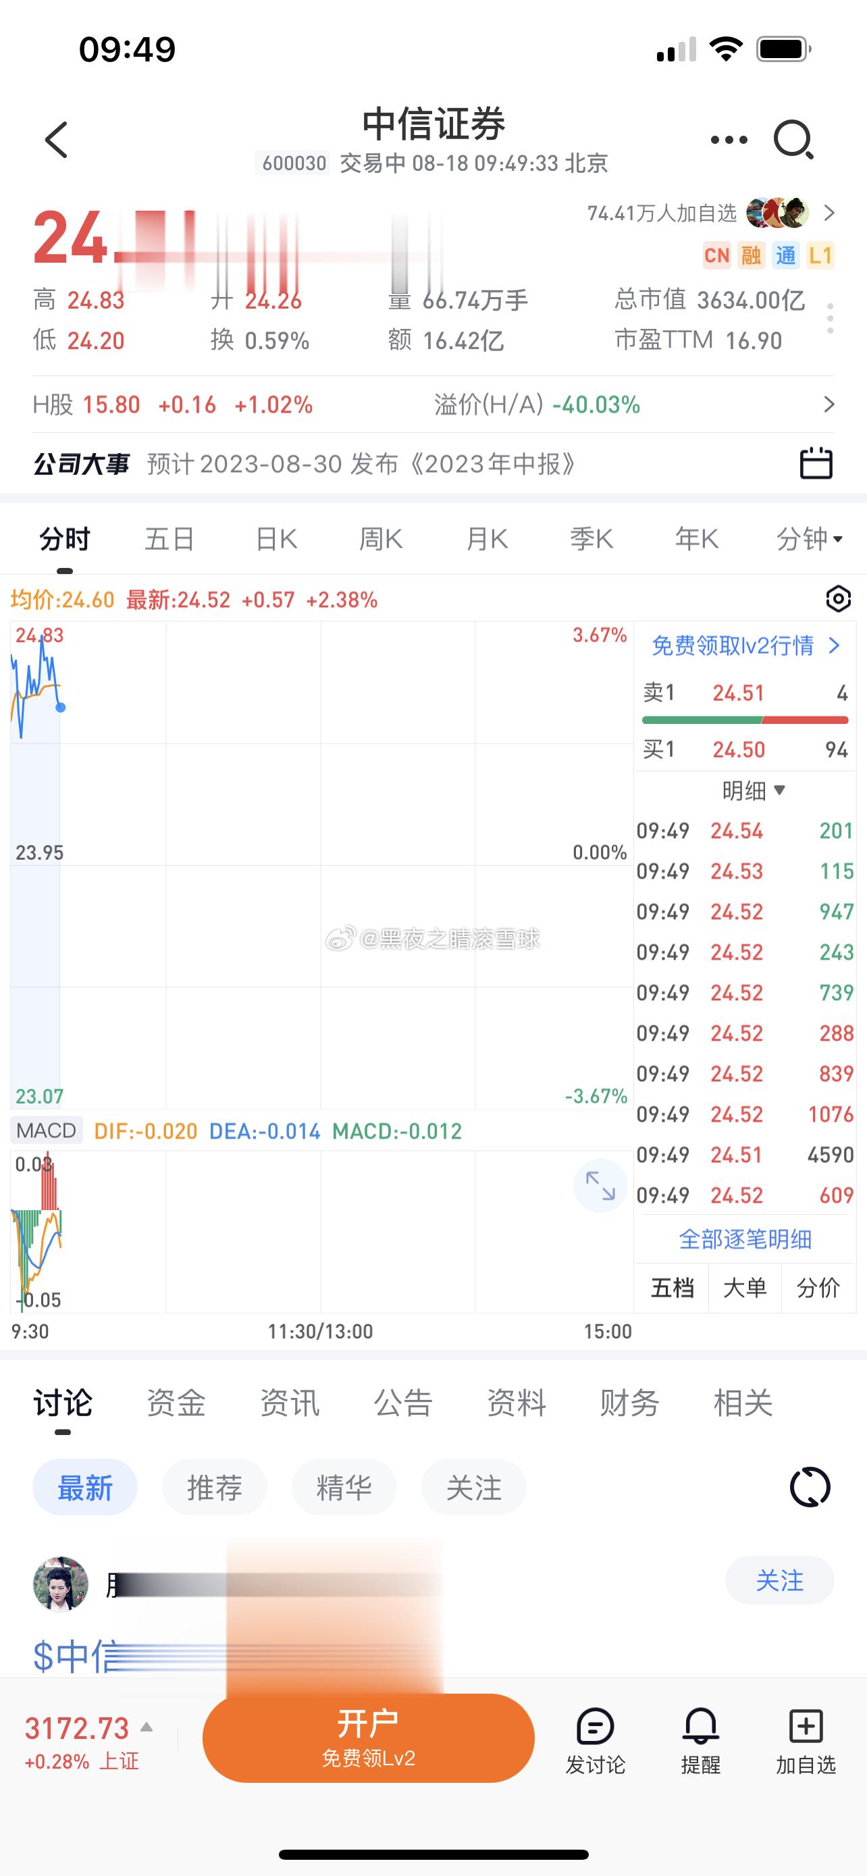The image size is (867, 1876).
Task: Tap the orange 开户 button
Action: (x=369, y=1738)
